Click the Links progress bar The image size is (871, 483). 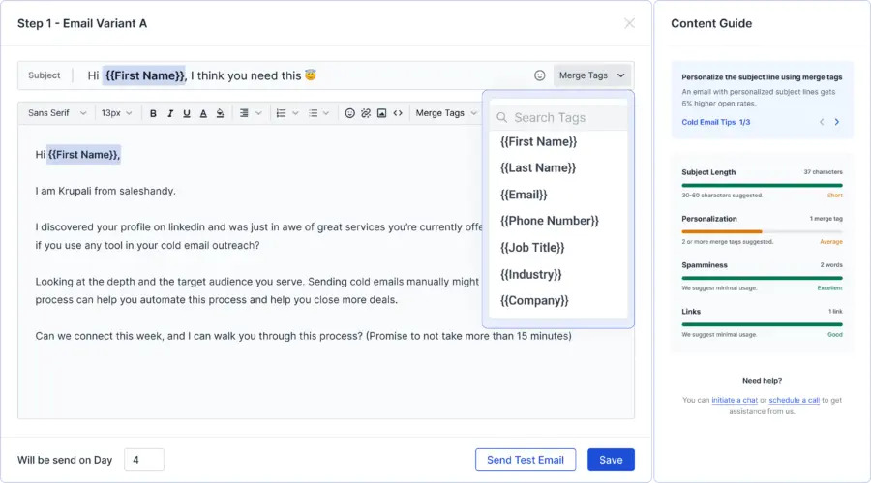pos(763,324)
